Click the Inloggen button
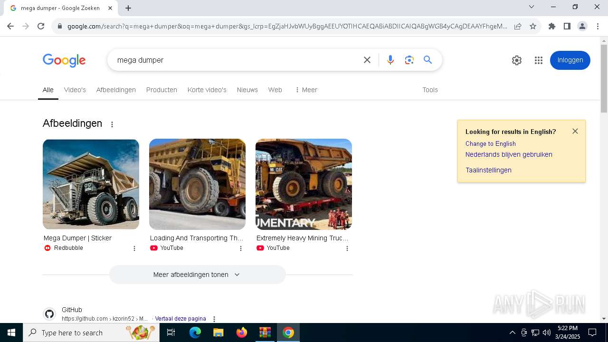The width and height of the screenshot is (608, 342). point(570,60)
